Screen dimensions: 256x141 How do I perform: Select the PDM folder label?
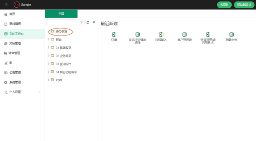pos(59,80)
